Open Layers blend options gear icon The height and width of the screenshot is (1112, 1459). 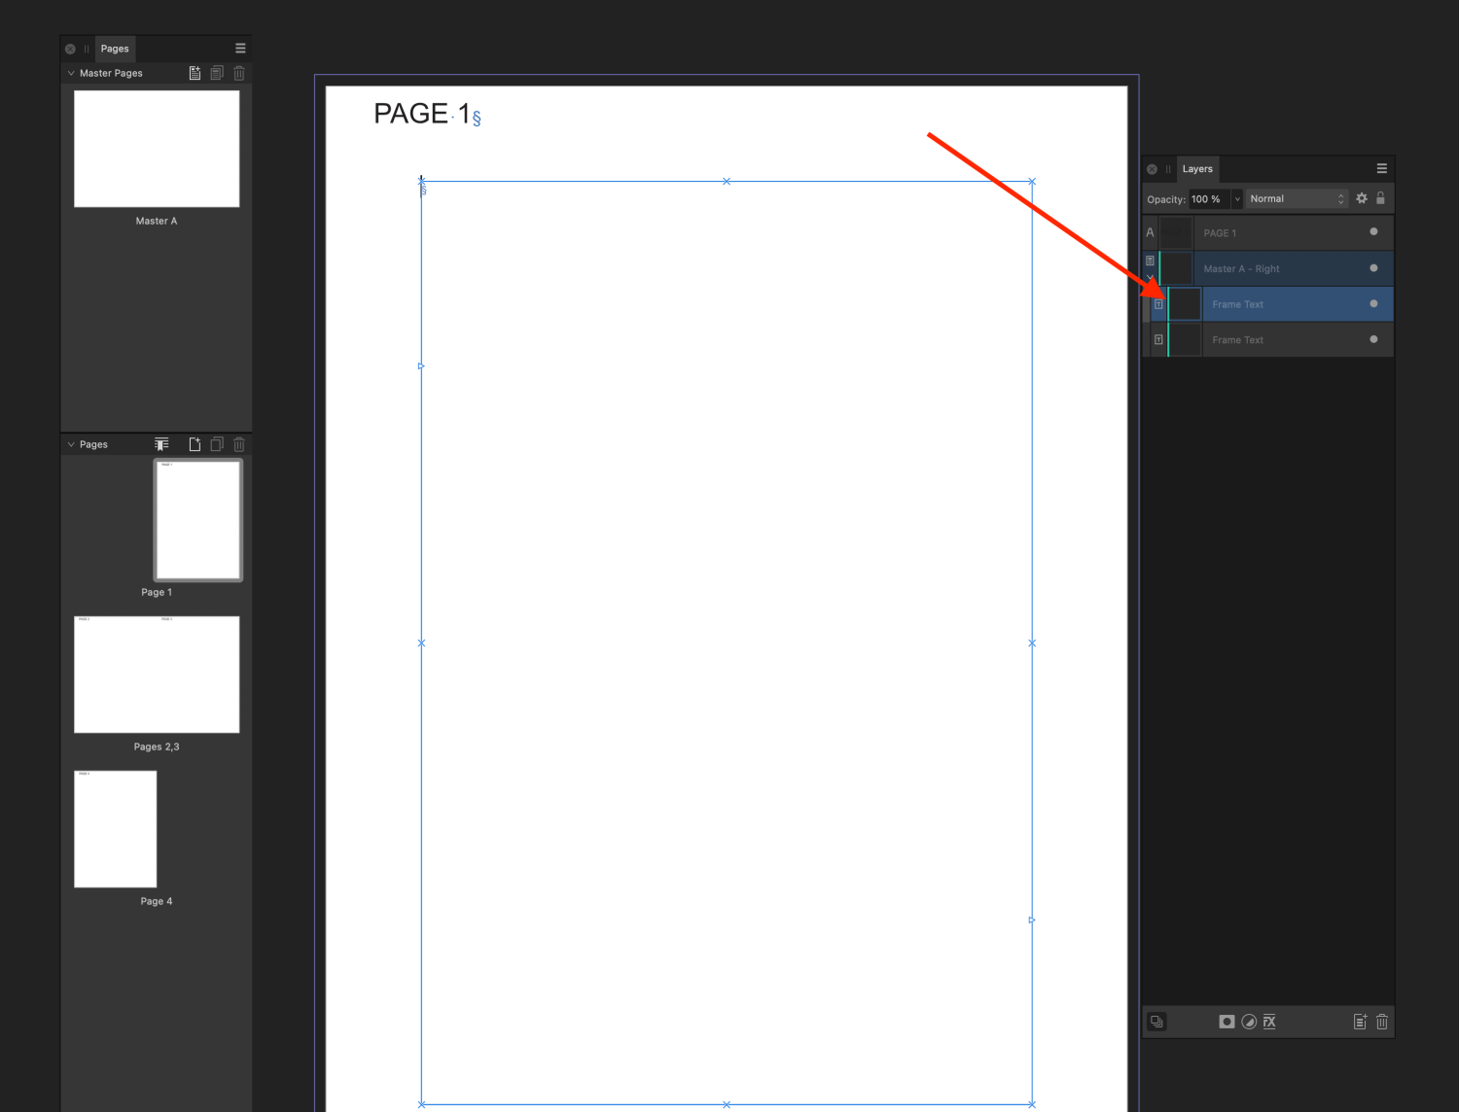[1362, 198]
